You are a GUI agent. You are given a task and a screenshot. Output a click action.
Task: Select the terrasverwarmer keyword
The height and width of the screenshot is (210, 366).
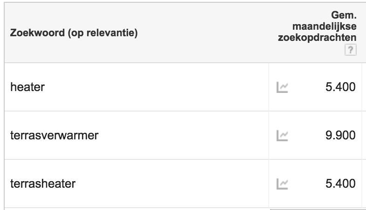pyautogui.click(x=54, y=135)
